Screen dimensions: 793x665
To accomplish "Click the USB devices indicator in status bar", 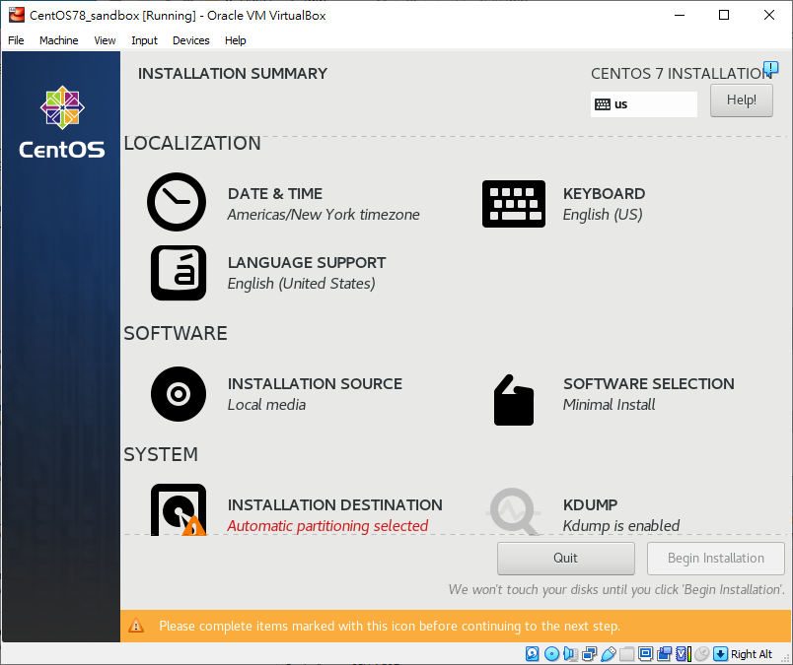I will pyautogui.click(x=609, y=653).
